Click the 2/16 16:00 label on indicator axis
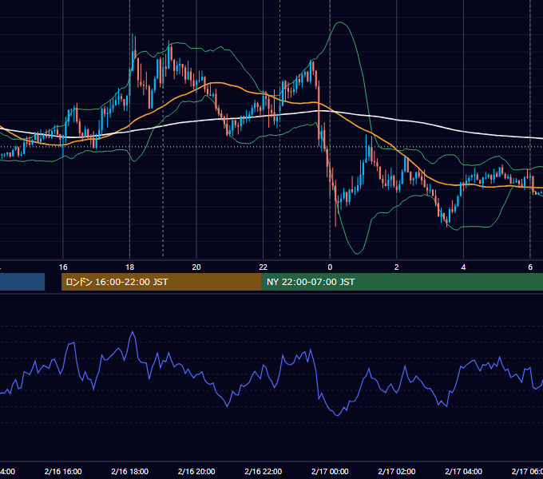543x479 pixels. (x=63, y=471)
